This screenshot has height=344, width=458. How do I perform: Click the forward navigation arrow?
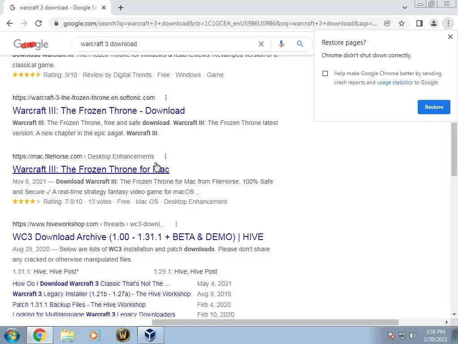pos(24,23)
